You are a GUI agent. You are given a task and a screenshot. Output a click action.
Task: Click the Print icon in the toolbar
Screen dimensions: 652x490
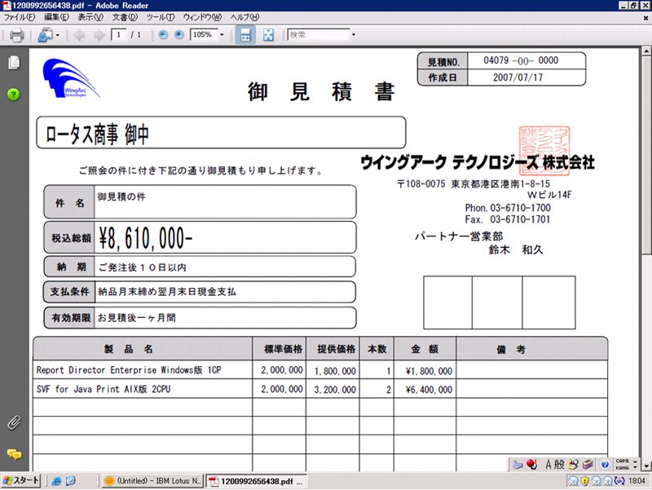coord(16,35)
